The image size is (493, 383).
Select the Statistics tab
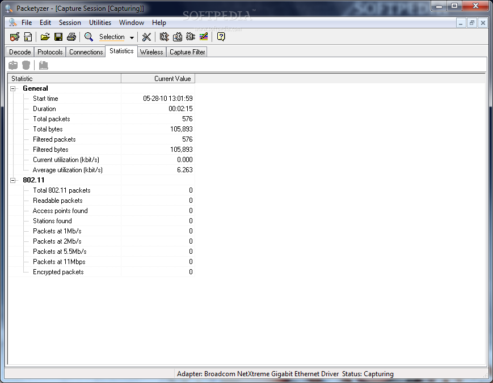(x=121, y=51)
